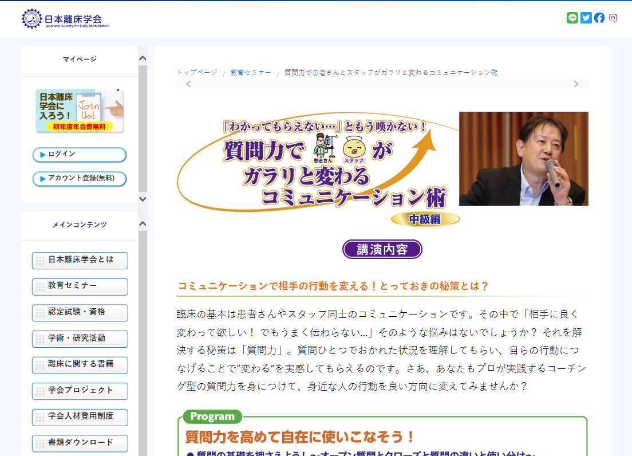Open 日本離床学会とは menu item
This screenshot has width=632, height=456.
point(80,261)
